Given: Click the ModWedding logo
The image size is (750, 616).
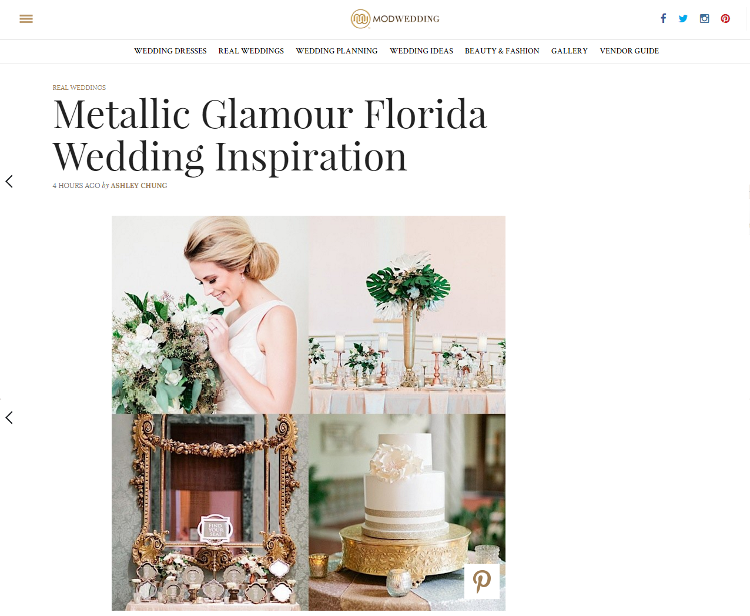Looking at the screenshot, I should (395, 19).
